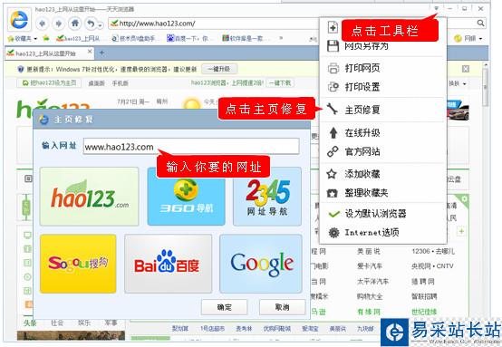Open the 购物大全 link
The image size is (502, 347).
(x=370, y=296)
